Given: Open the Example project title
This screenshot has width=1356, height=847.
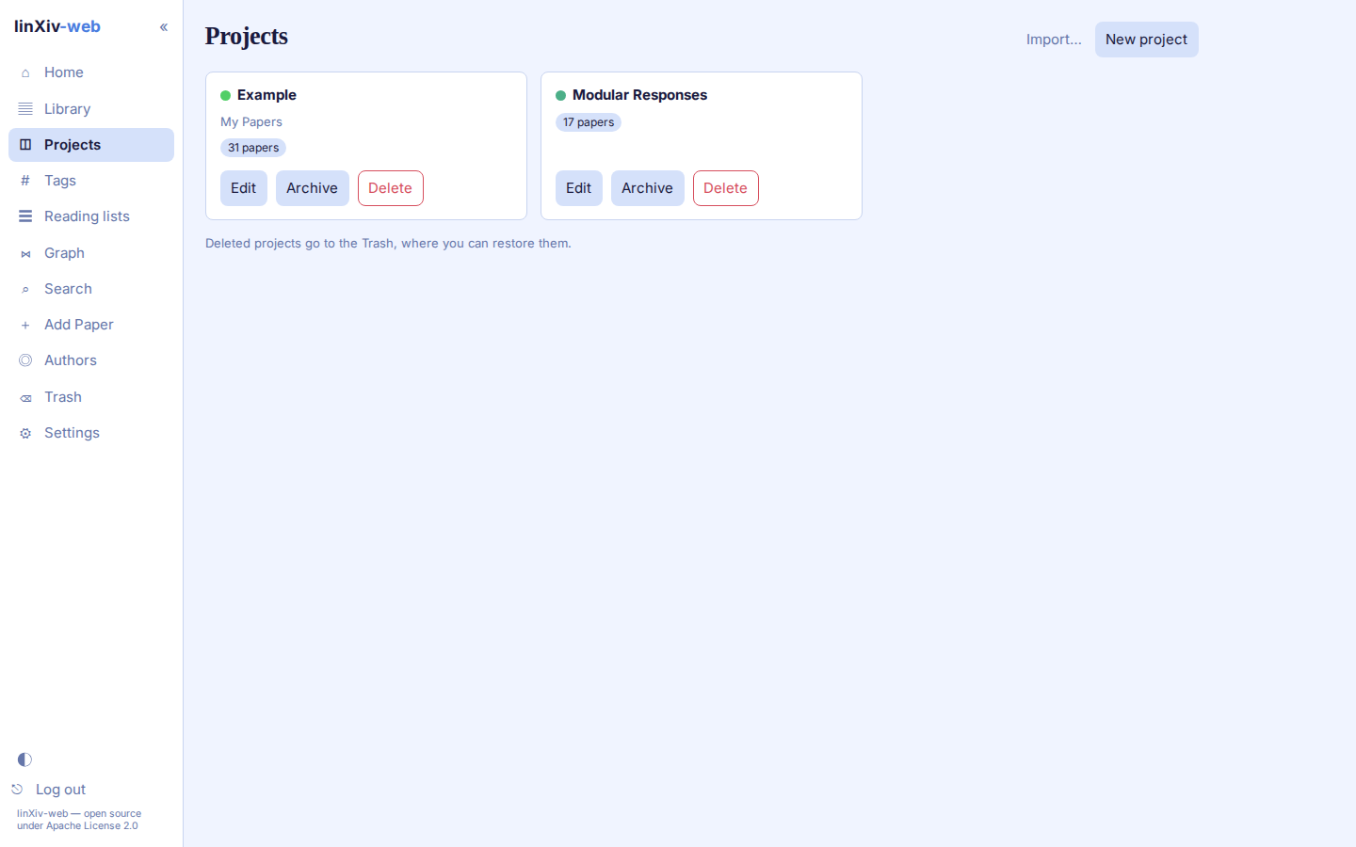Looking at the screenshot, I should (x=266, y=95).
